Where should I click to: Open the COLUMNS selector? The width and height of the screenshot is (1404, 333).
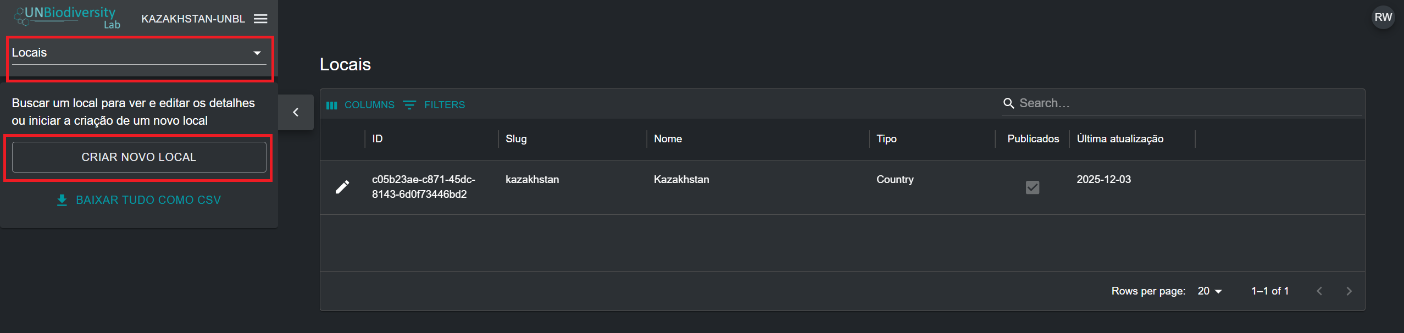point(360,105)
